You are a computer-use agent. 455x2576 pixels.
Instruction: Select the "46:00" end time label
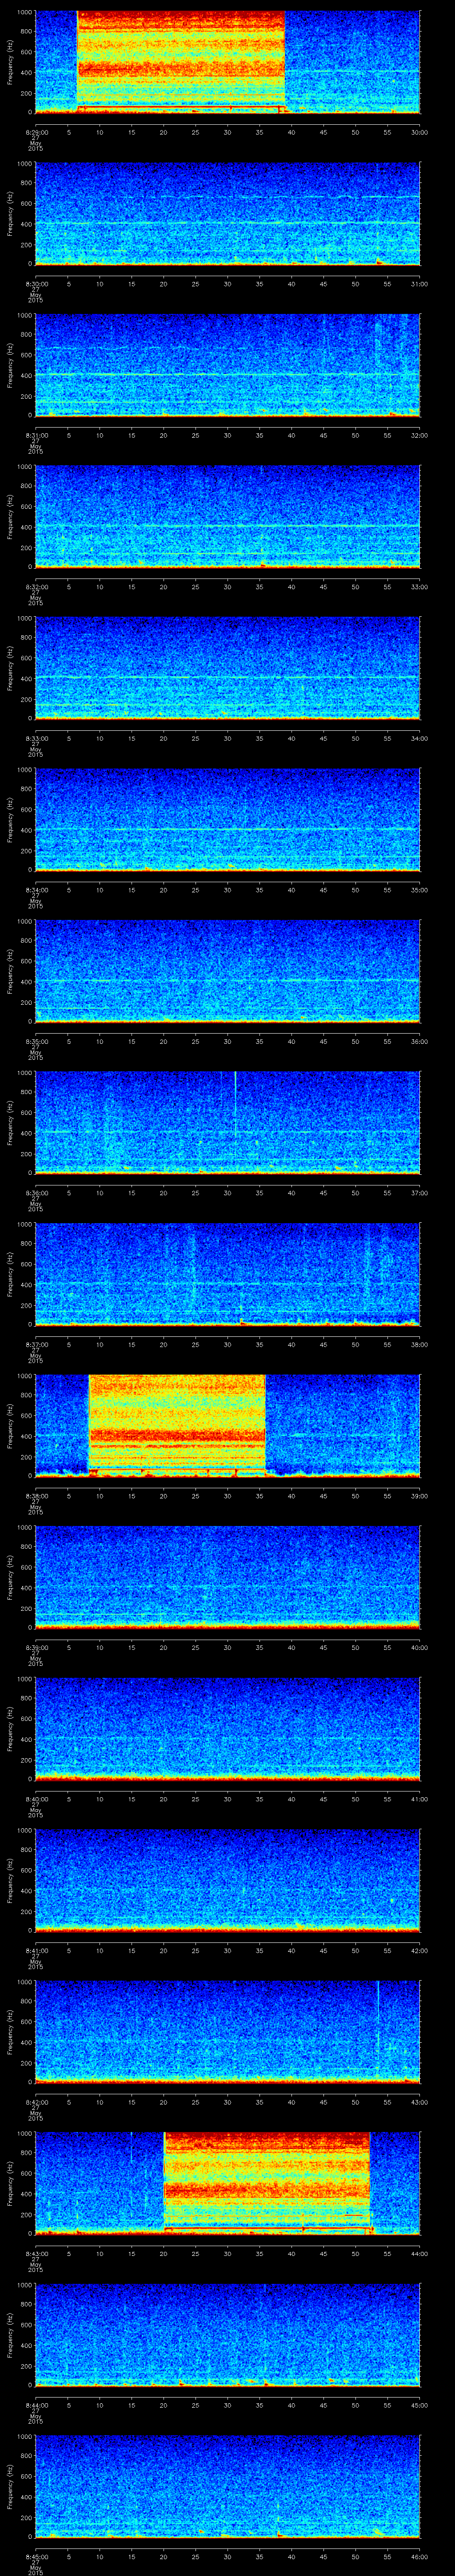(419, 2556)
